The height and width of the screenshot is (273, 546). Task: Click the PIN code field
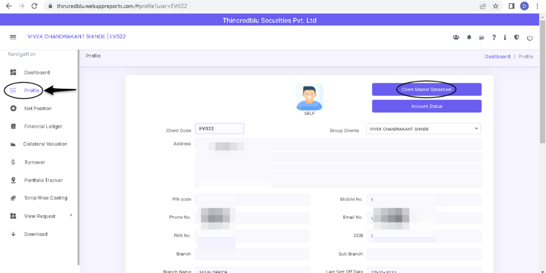click(x=252, y=200)
